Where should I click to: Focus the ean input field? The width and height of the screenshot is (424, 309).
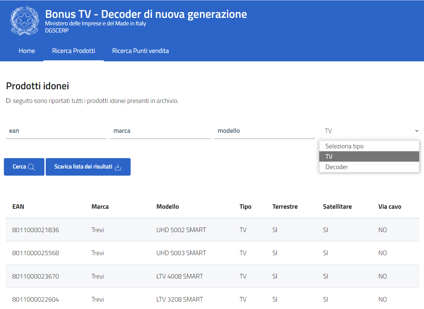[x=56, y=131]
